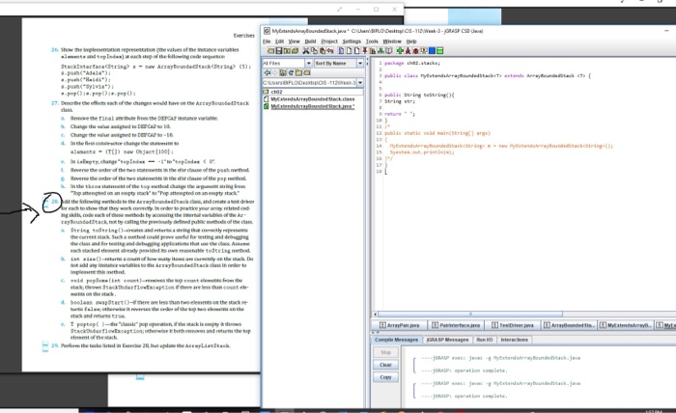Click the Undo red arrow icon
The width and height of the screenshot is (676, 413).
tap(330, 51)
